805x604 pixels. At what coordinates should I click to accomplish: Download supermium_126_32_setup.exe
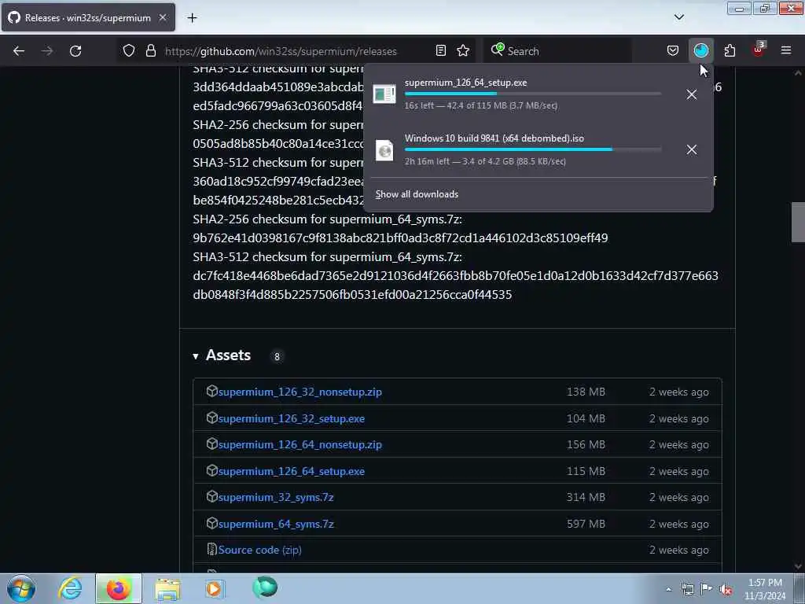pyautogui.click(x=291, y=418)
